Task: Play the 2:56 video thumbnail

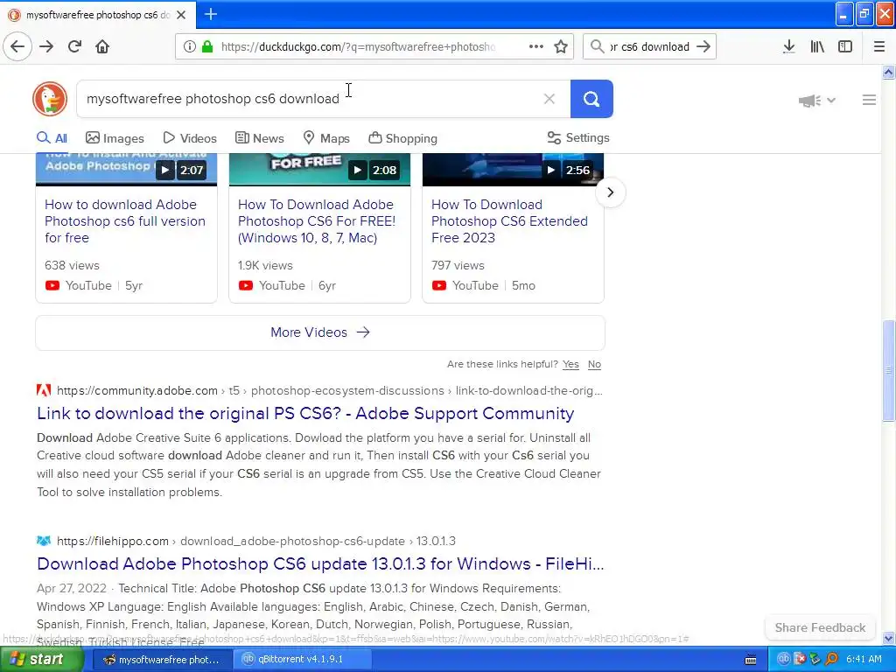Action: (x=513, y=169)
